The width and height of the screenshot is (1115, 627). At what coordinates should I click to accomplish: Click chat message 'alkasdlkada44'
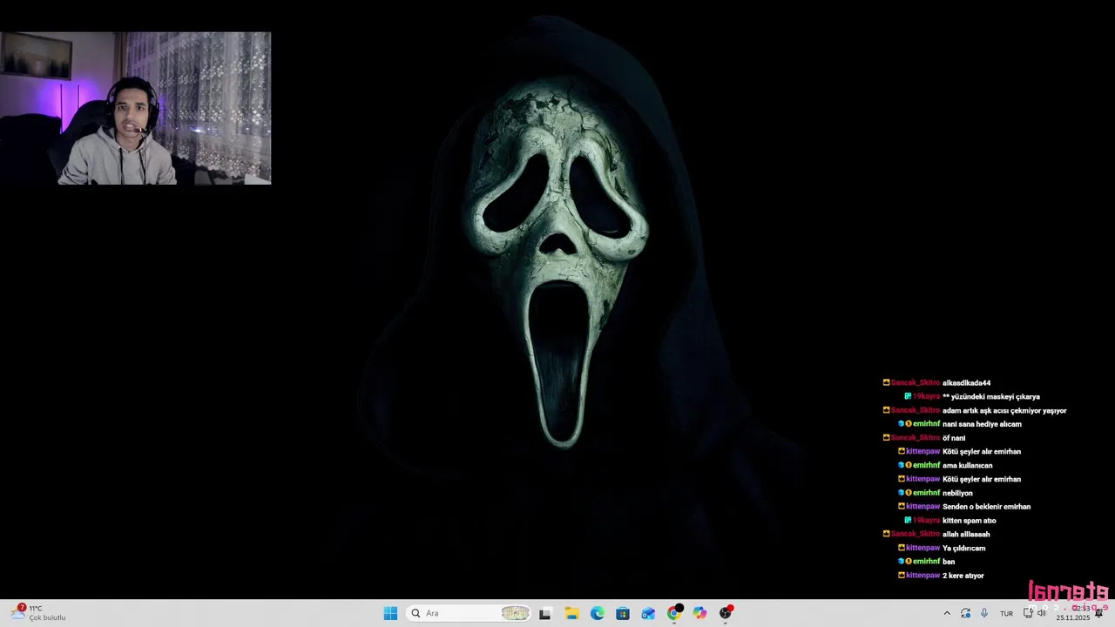pyautogui.click(x=966, y=383)
